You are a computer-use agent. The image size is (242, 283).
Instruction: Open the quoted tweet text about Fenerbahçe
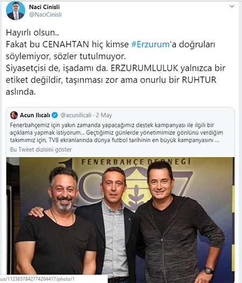(x=116, y=133)
